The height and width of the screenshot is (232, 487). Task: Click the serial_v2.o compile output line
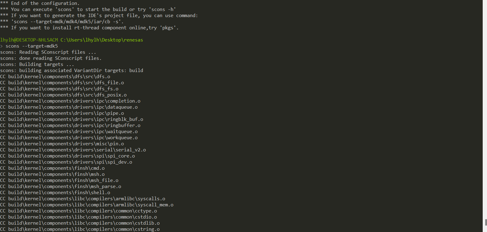[73, 150]
